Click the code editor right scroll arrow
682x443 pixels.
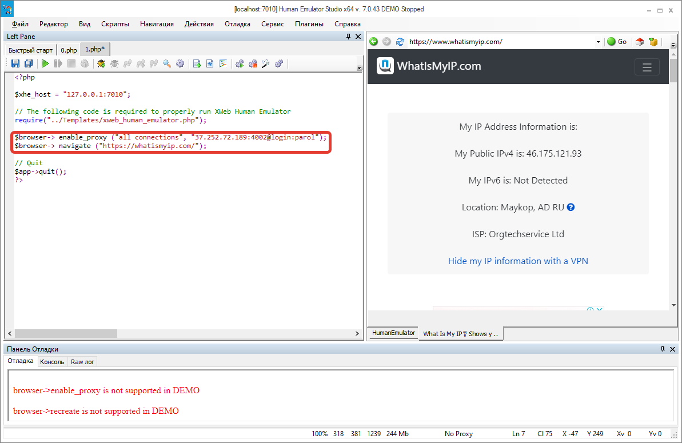pos(357,333)
